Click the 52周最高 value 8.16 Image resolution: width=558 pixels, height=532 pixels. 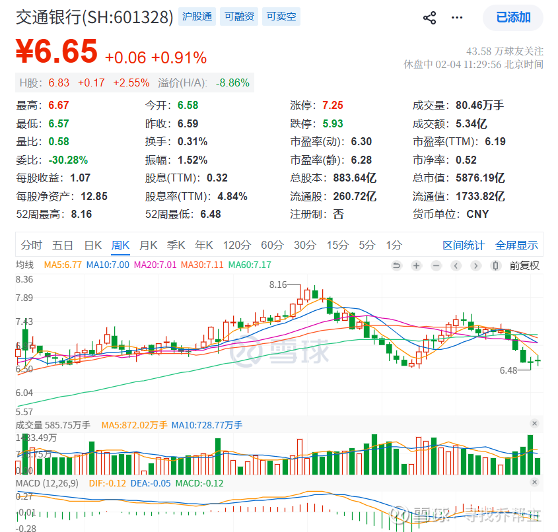click(81, 214)
